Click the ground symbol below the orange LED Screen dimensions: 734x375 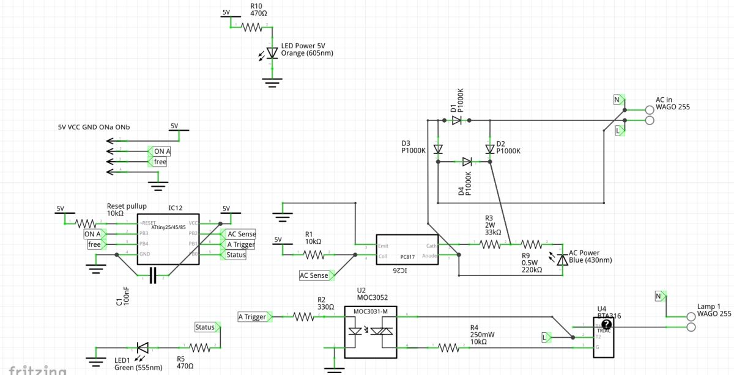pyautogui.click(x=273, y=82)
